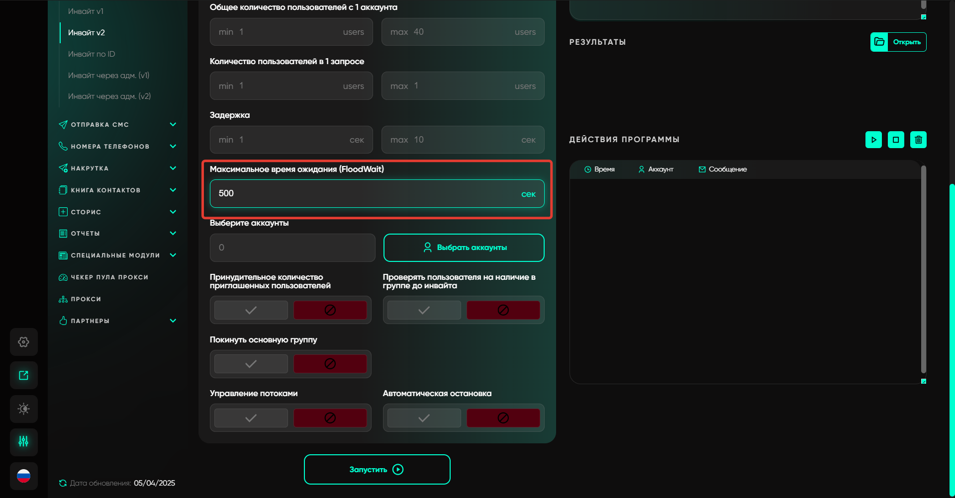Enable Управление потоками checkmark option
Image resolution: width=955 pixels, height=498 pixels.
(251, 418)
